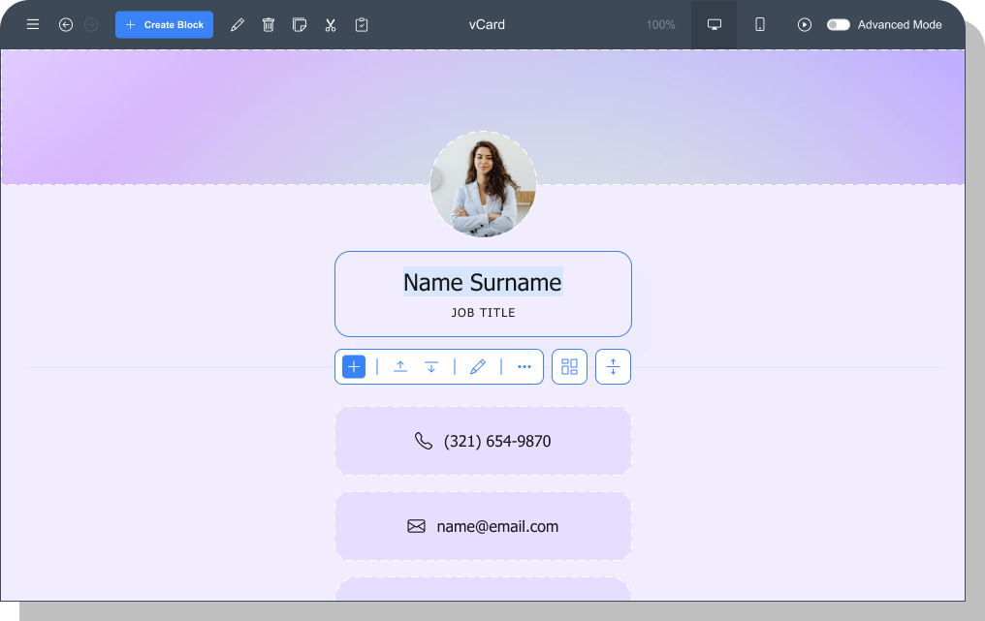Click the trash delete icon
This screenshot has height=621, width=985.
(269, 24)
